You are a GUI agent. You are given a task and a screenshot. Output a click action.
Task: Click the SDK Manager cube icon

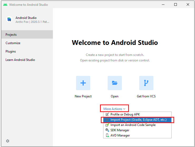[107, 130]
